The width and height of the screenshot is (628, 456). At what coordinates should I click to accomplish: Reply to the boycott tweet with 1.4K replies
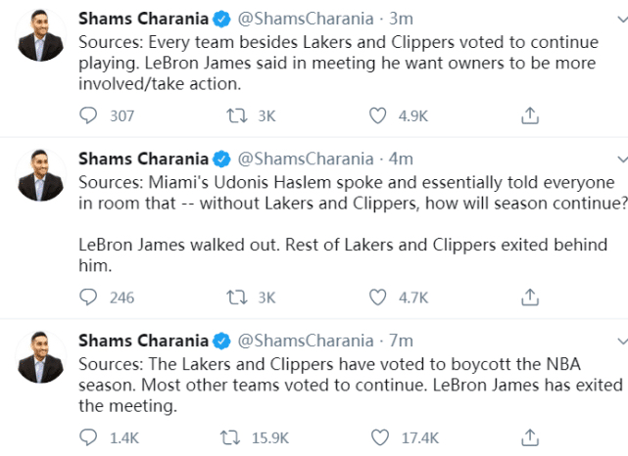[89, 437]
